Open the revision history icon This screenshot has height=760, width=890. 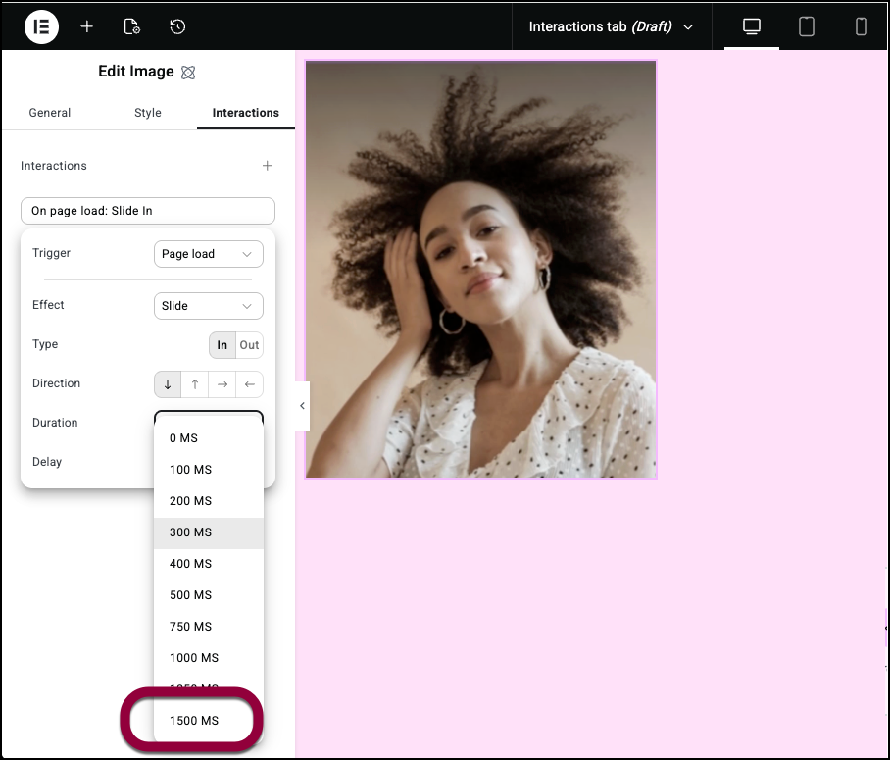pos(177,26)
